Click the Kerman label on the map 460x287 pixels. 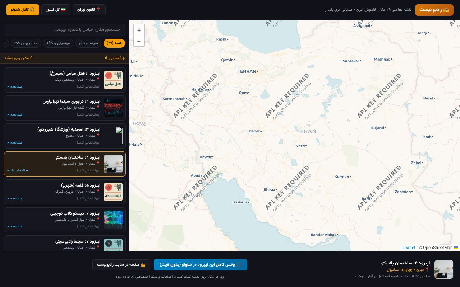pyautogui.click(x=342, y=177)
